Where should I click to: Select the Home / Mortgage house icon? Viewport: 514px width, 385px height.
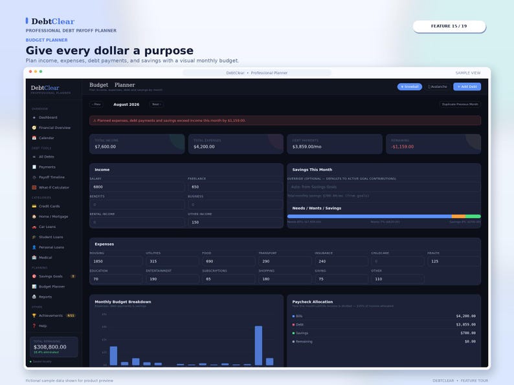[34, 216]
